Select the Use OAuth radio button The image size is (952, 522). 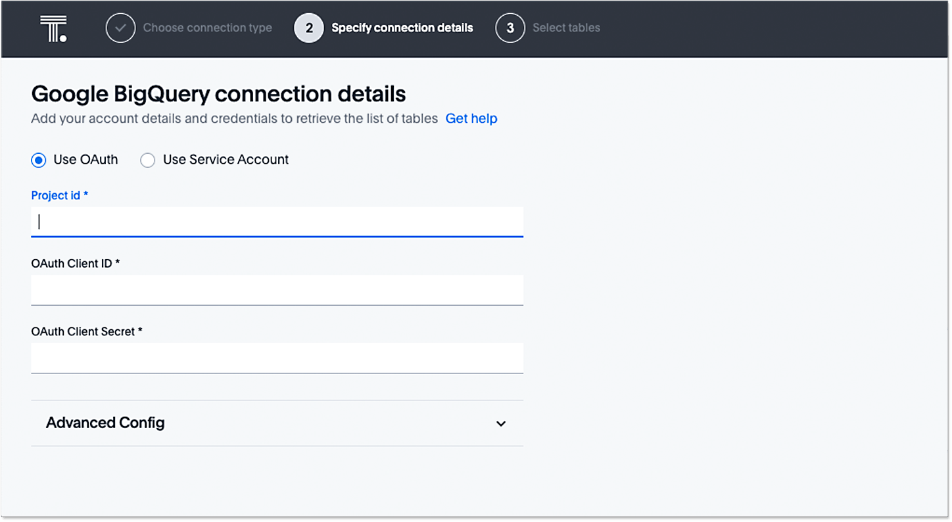tap(39, 160)
